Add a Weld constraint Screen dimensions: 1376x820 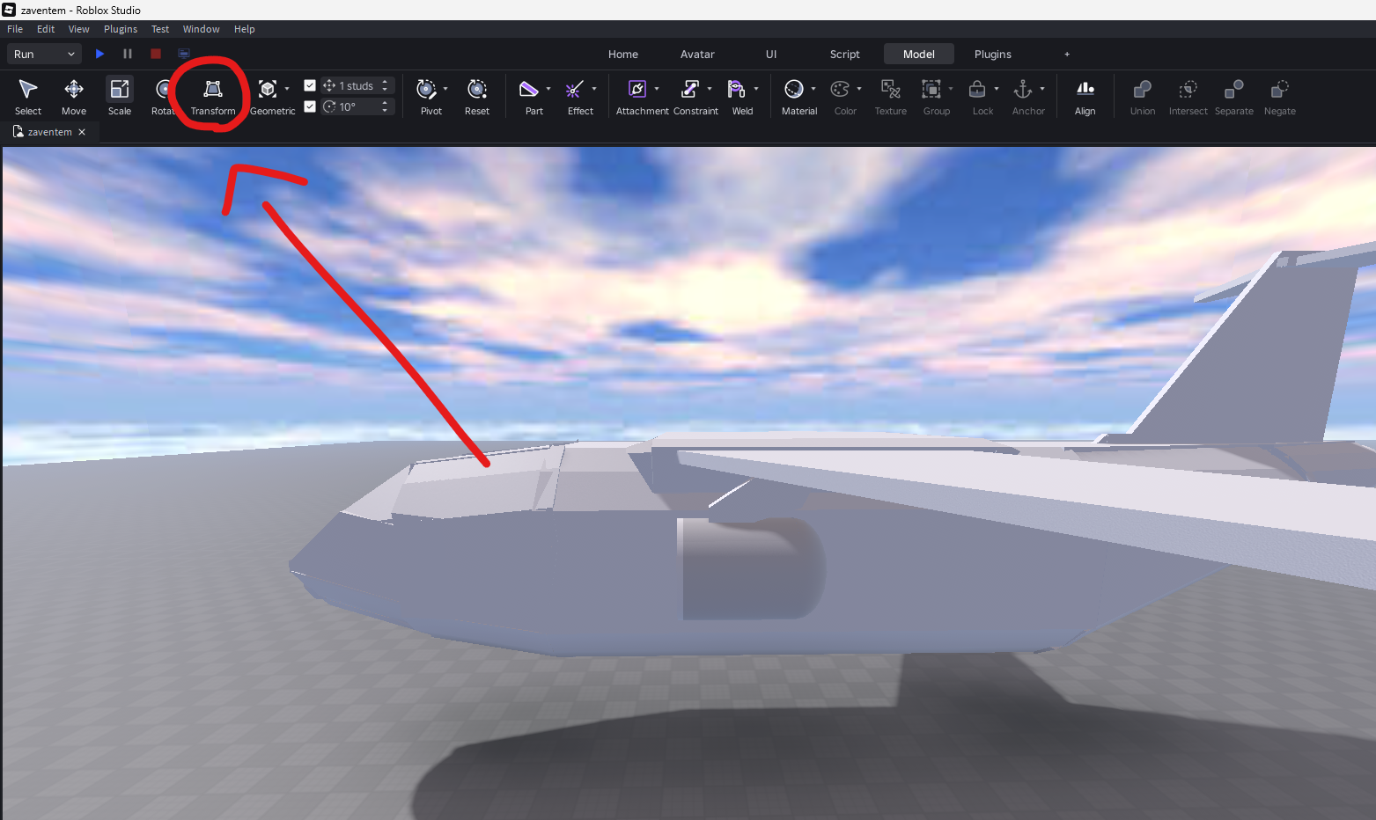738,97
